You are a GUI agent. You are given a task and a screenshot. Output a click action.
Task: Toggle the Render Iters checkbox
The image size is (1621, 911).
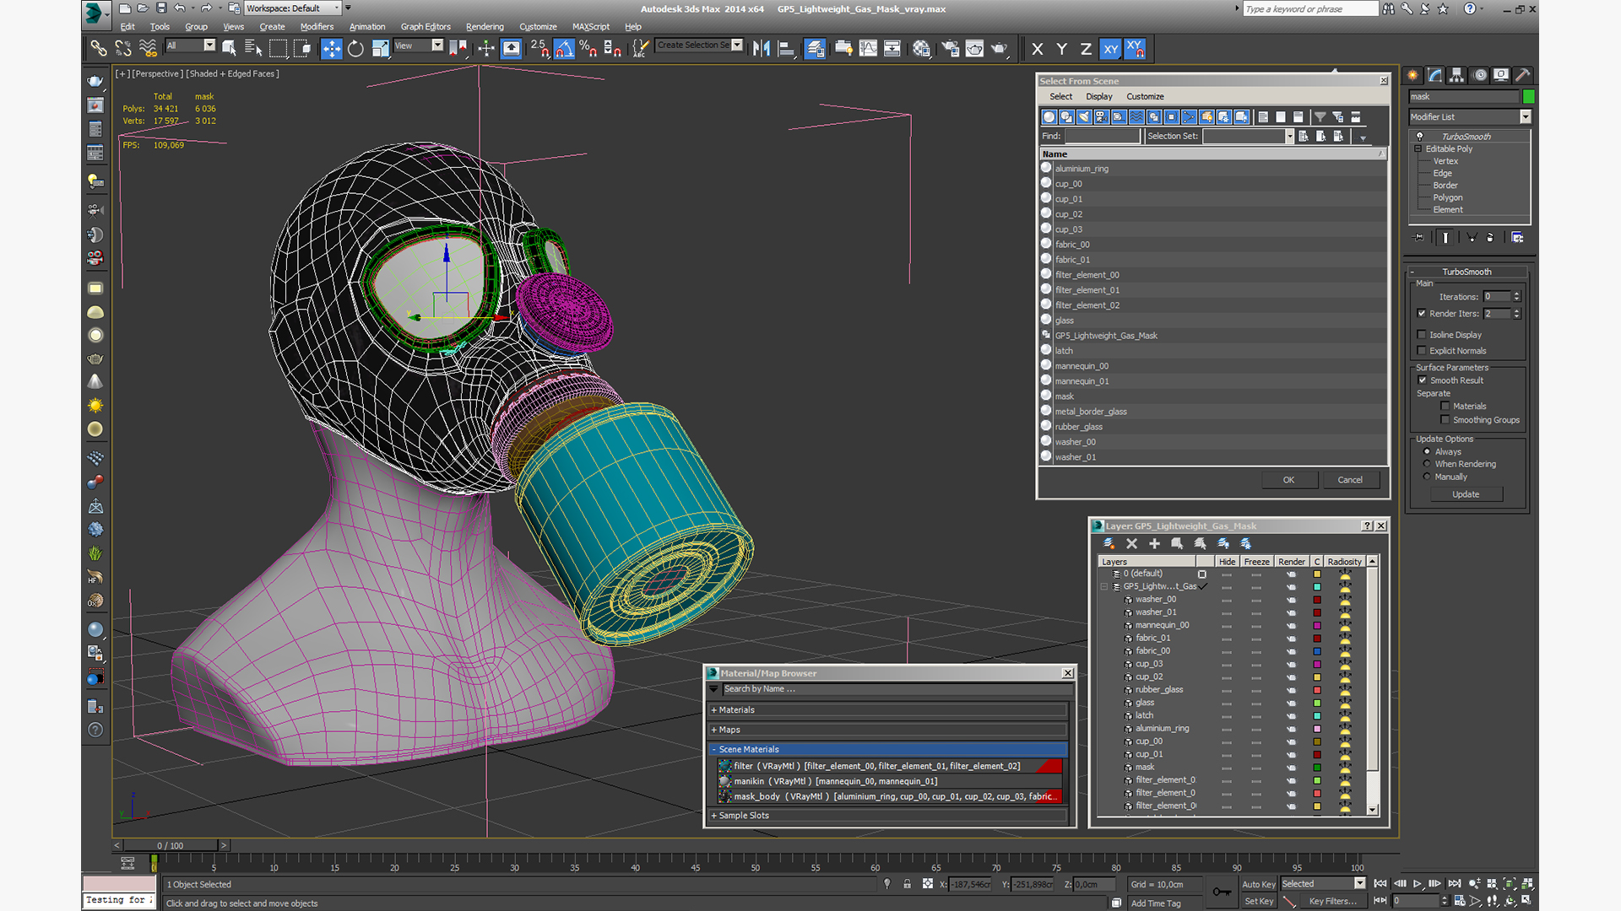tap(1422, 313)
